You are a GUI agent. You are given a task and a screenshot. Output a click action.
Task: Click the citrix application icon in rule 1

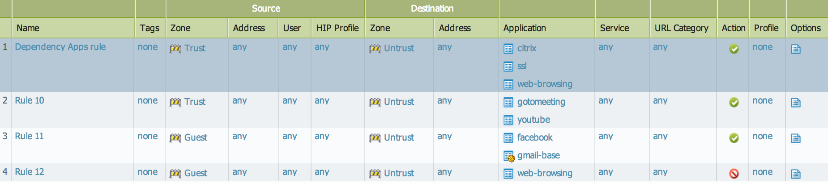point(508,49)
